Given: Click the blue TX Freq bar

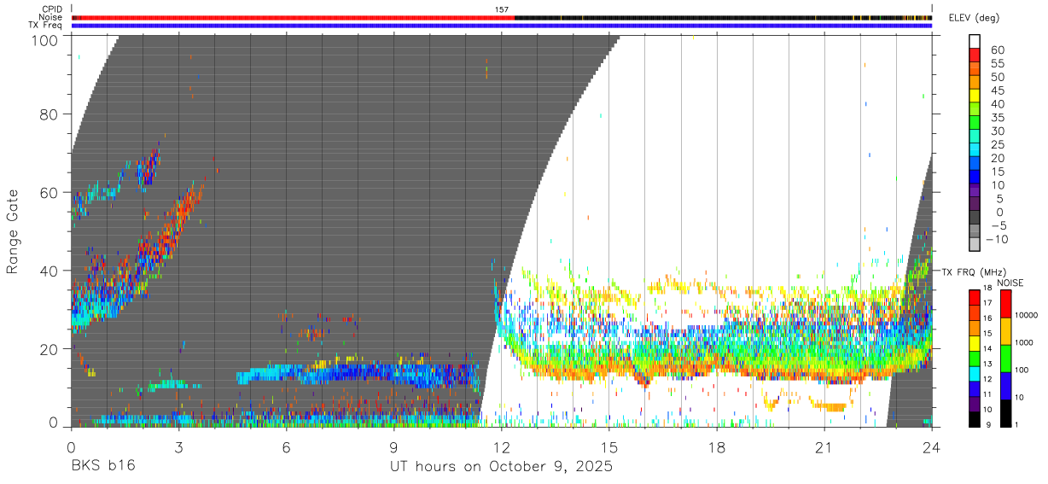Looking at the screenshot, I should pos(502,26).
